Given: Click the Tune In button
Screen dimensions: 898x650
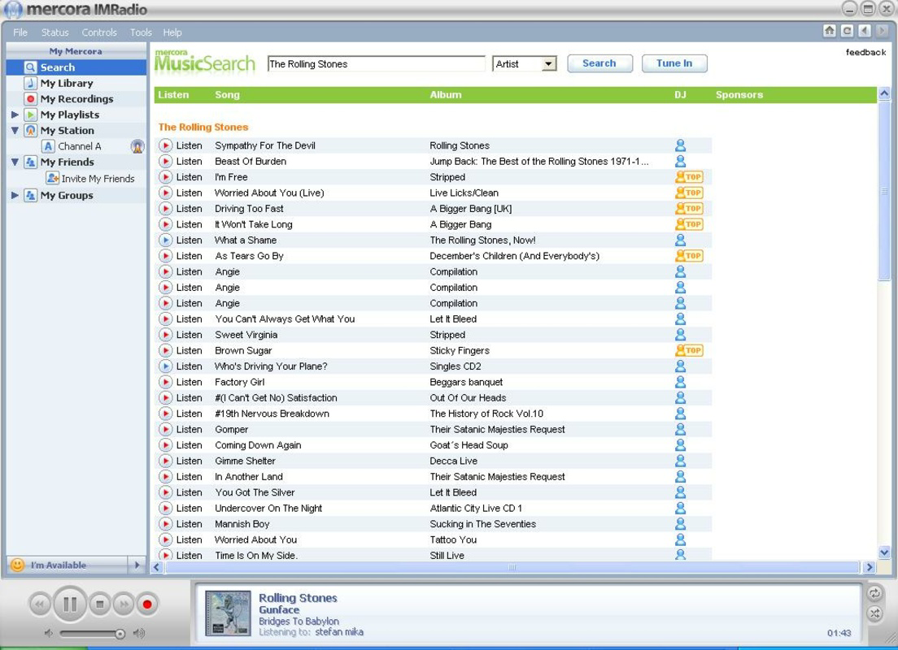Looking at the screenshot, I should [674, 63].
